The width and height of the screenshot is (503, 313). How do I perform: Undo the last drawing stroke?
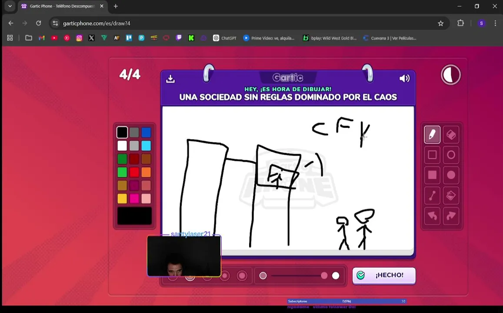tap(432, 216)
